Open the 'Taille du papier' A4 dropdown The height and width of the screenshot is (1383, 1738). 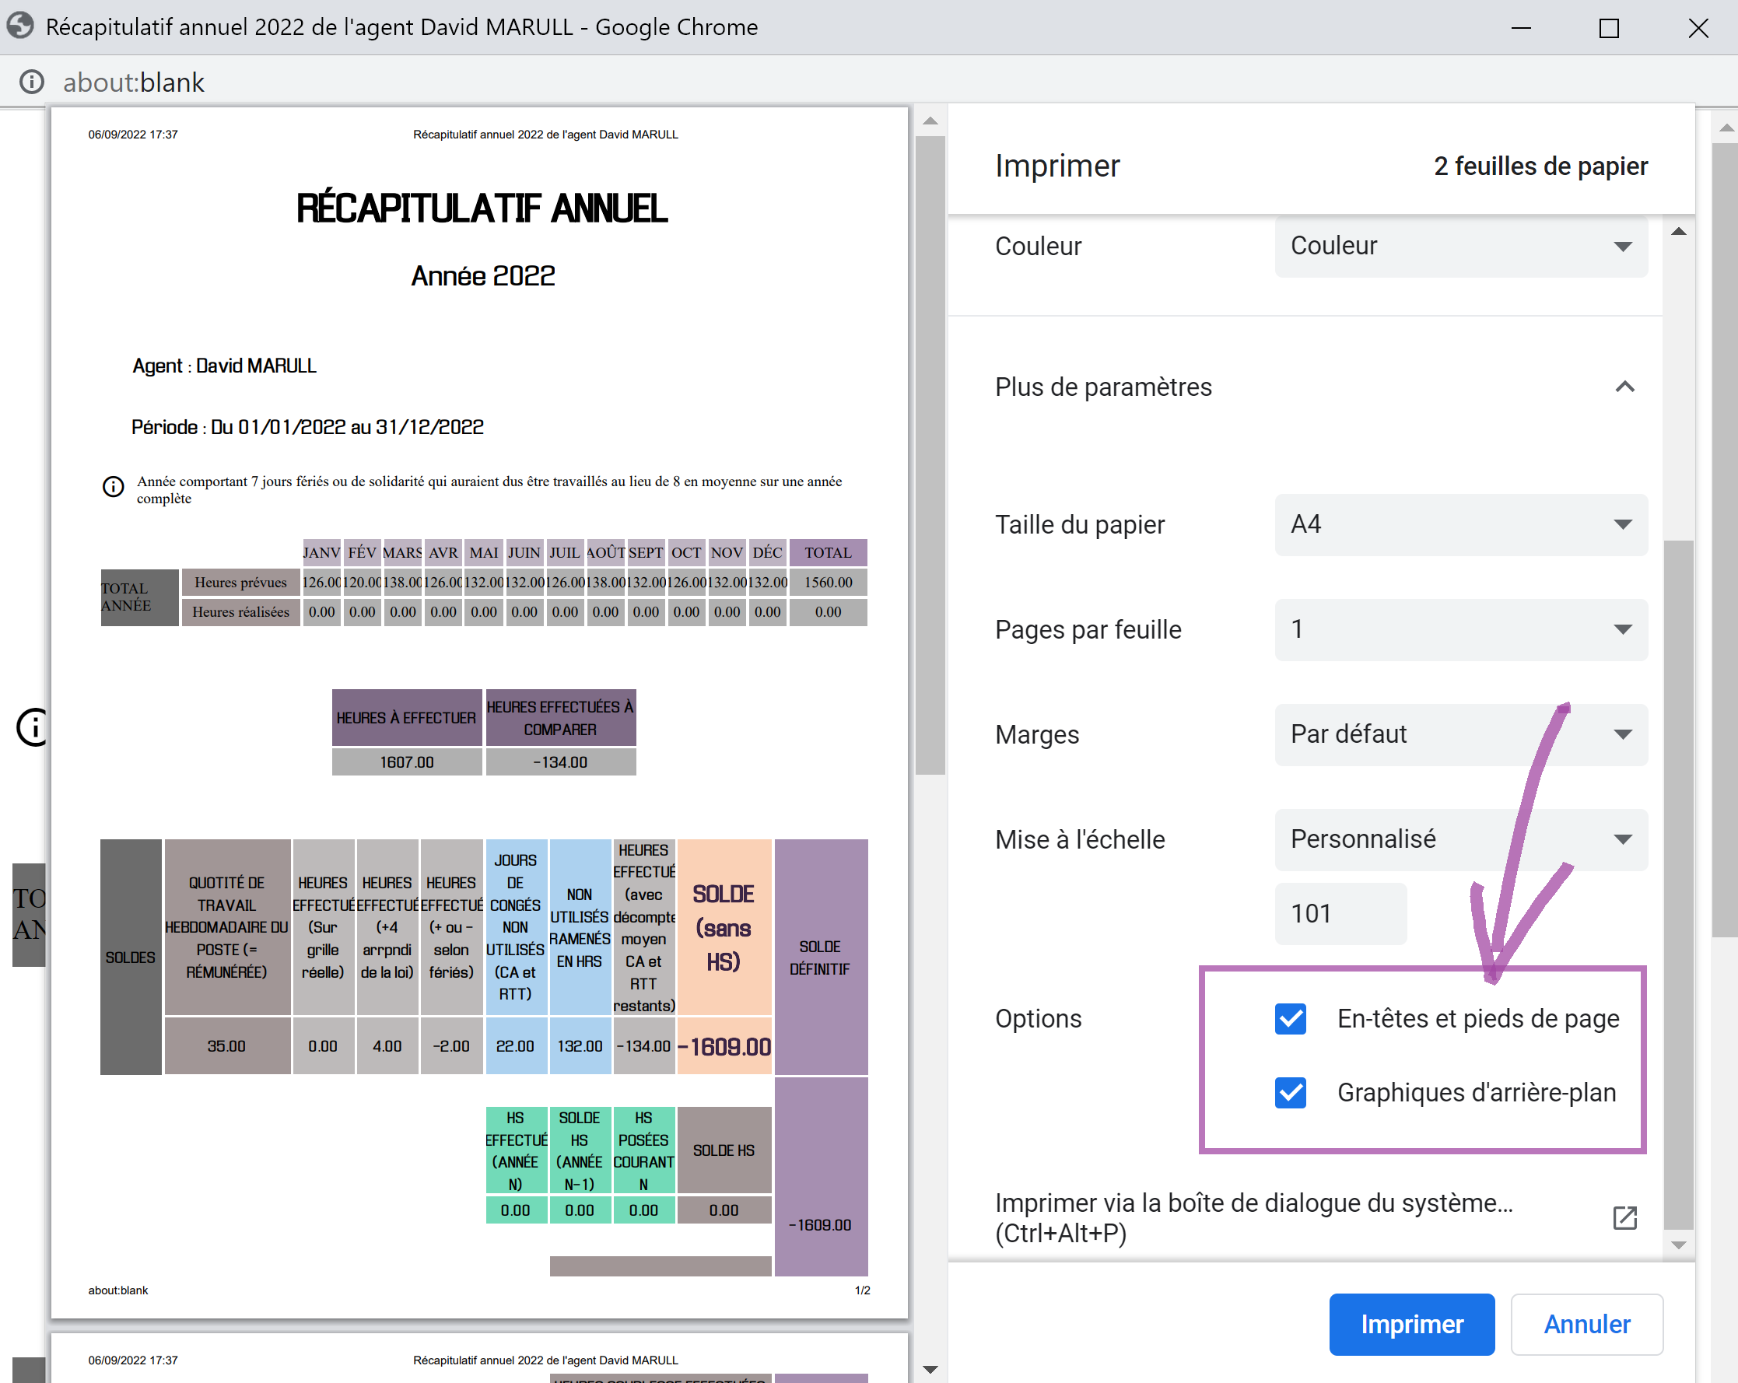tap(1461, 525)
